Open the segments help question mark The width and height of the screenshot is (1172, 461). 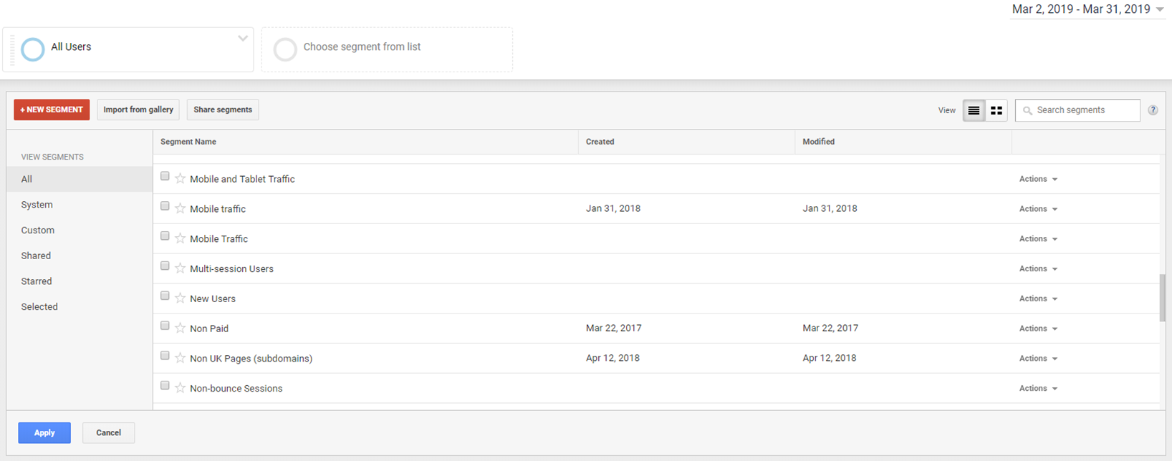click(x=1153, y=110)
